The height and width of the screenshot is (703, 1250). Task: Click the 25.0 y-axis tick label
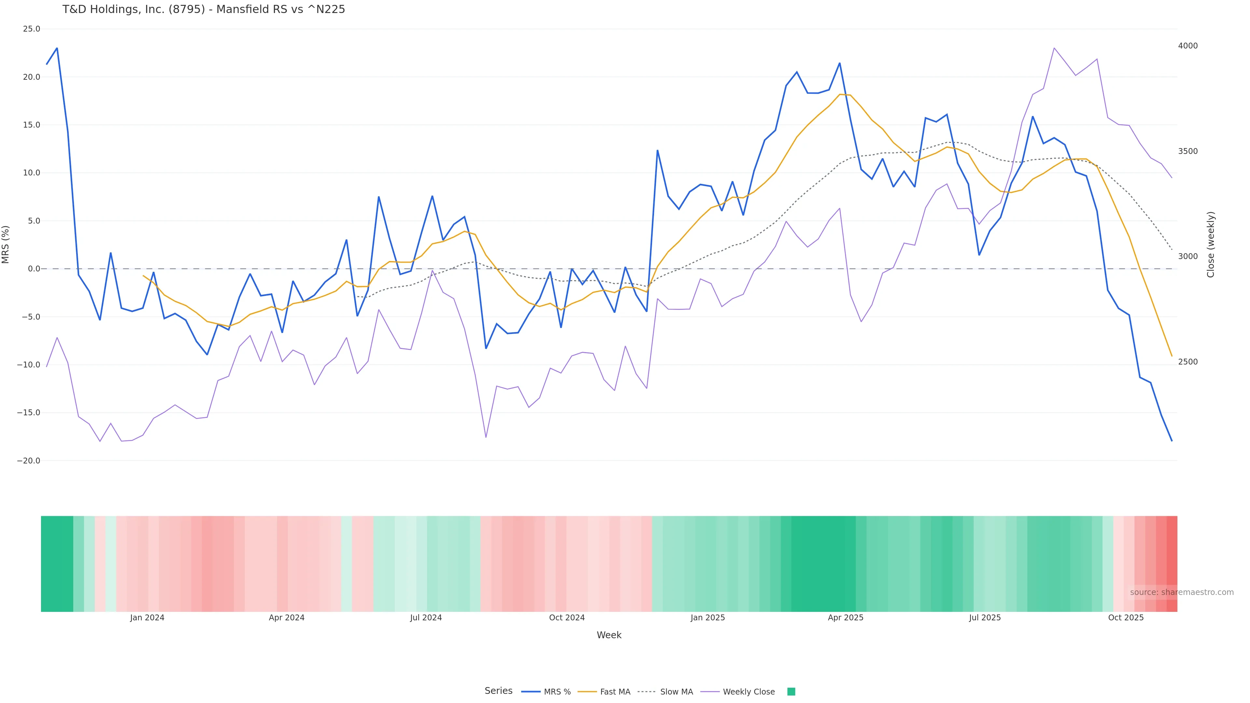click(x=32, y=29)
